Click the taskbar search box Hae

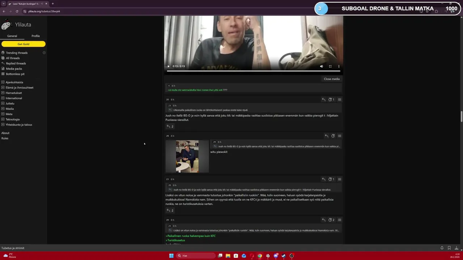[195, 256]
